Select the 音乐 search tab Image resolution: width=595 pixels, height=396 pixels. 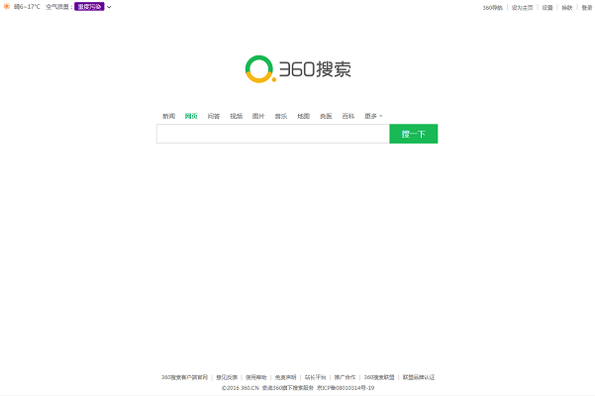pos(281,116)
